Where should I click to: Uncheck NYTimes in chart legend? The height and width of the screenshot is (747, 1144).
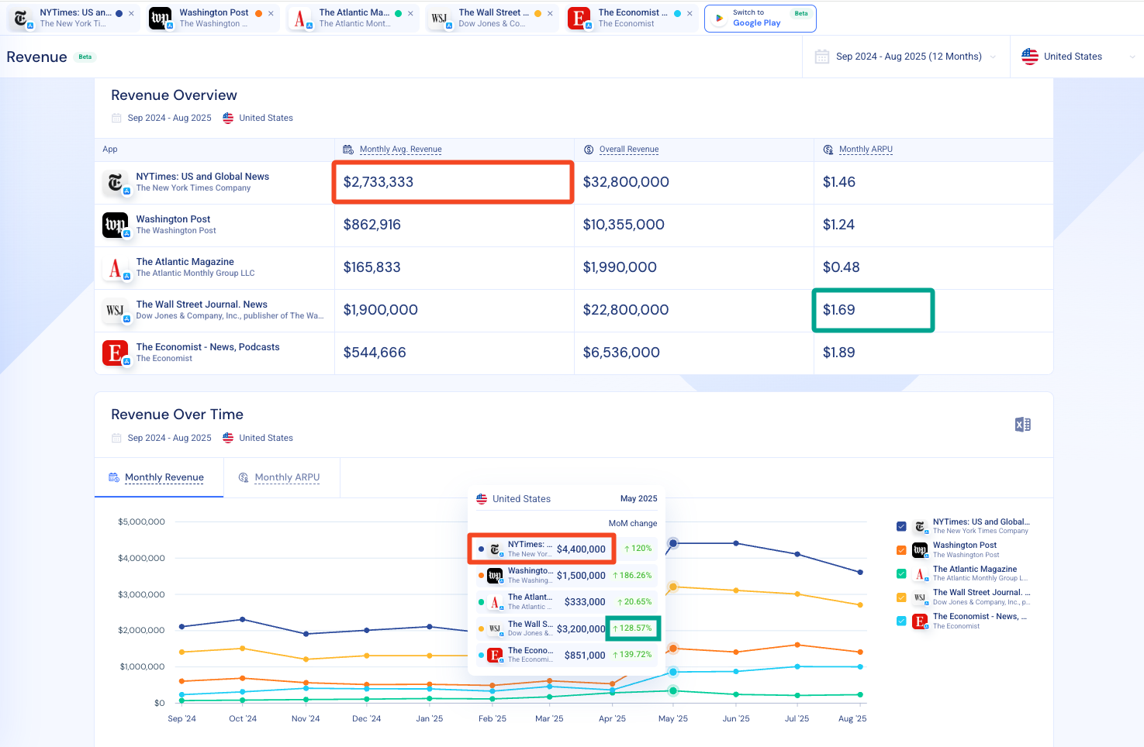tap(901, 526)
